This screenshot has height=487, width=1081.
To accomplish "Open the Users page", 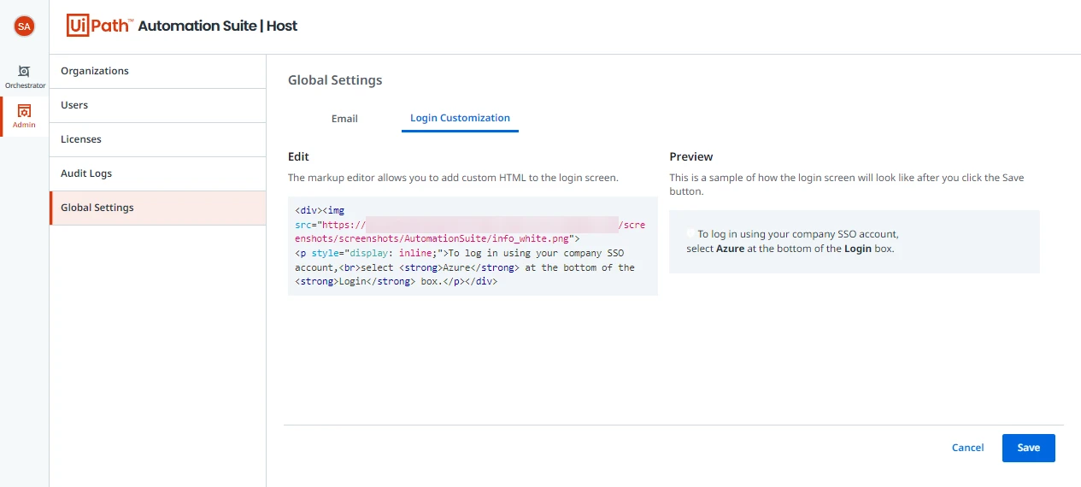I will [x=158, y=105].
